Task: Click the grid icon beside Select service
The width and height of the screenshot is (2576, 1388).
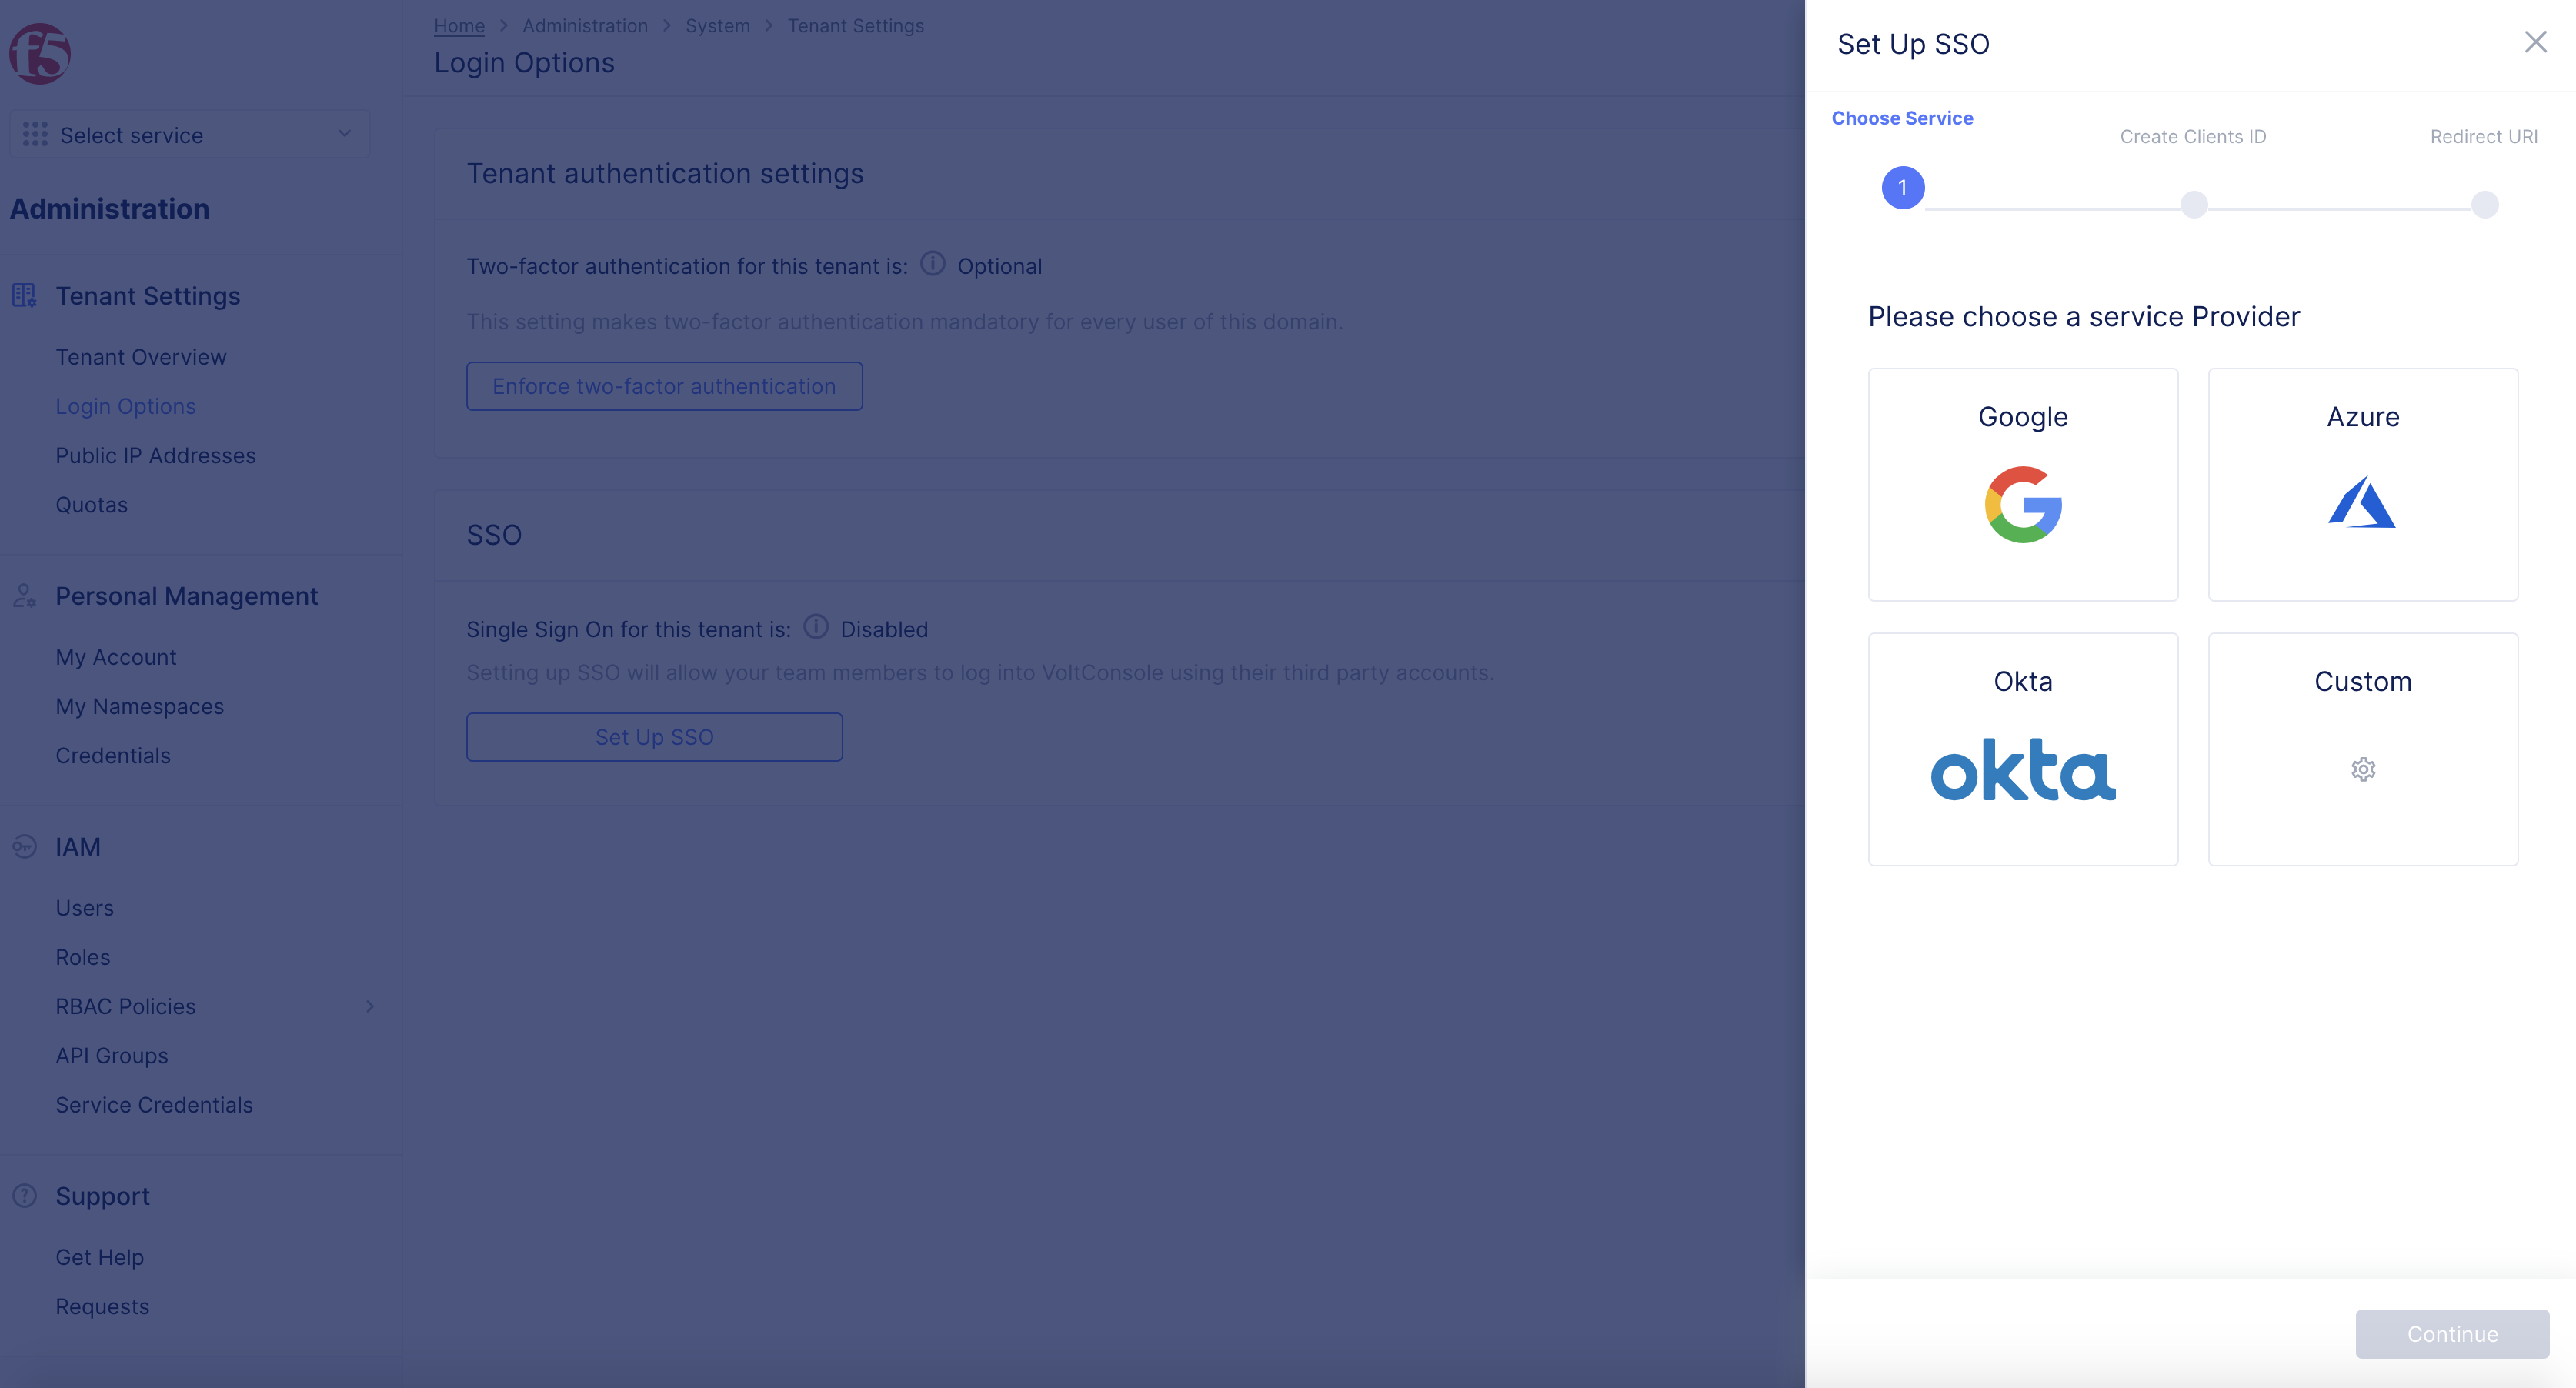Action: coord(34,133)
